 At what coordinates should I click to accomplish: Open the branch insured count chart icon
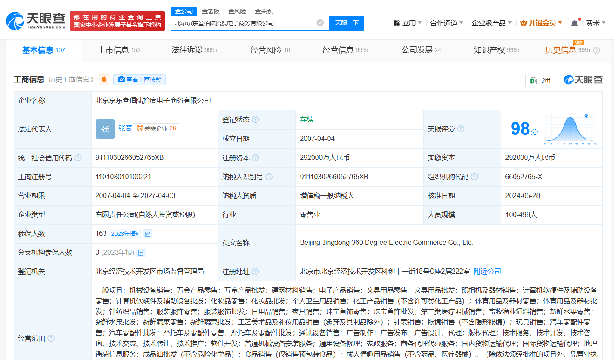click(141, 253)
